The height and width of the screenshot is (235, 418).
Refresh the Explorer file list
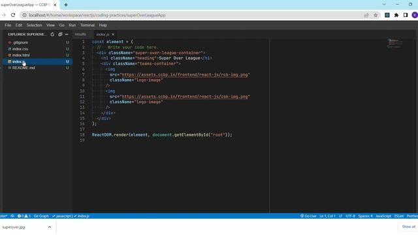click(52, 35)
